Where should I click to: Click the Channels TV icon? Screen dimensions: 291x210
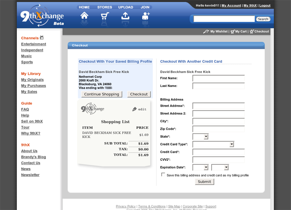pyautogui.click(x=42, y=38)
